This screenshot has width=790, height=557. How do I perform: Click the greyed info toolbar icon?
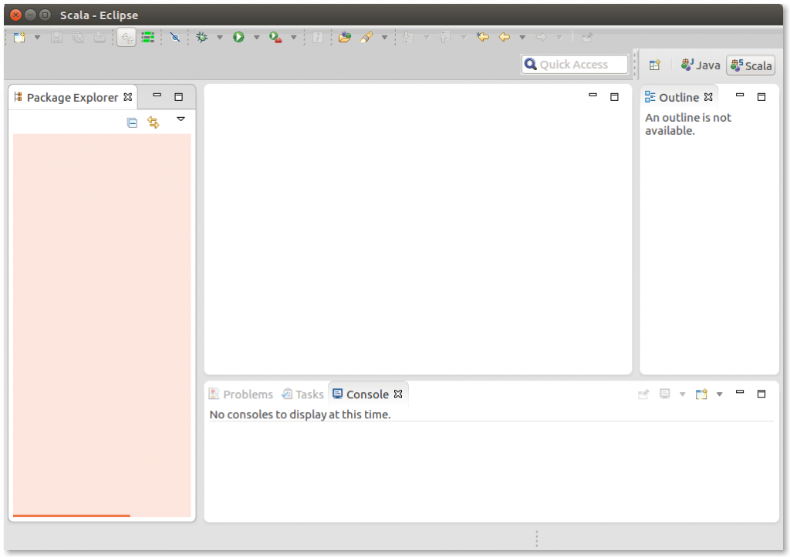tap(318, 37)
